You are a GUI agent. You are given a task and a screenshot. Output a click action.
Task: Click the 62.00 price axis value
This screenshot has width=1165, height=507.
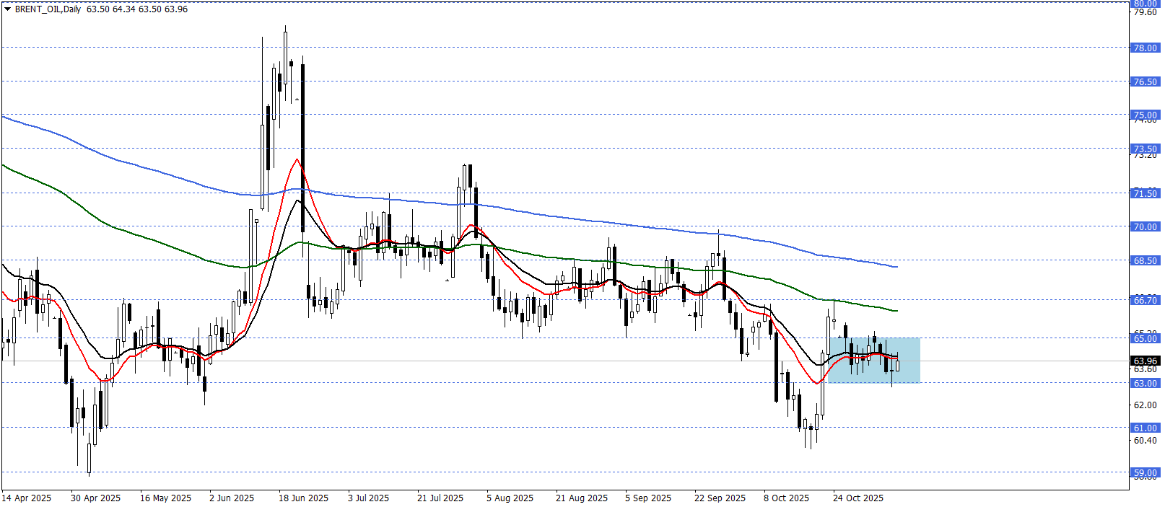coord(1145,405)
